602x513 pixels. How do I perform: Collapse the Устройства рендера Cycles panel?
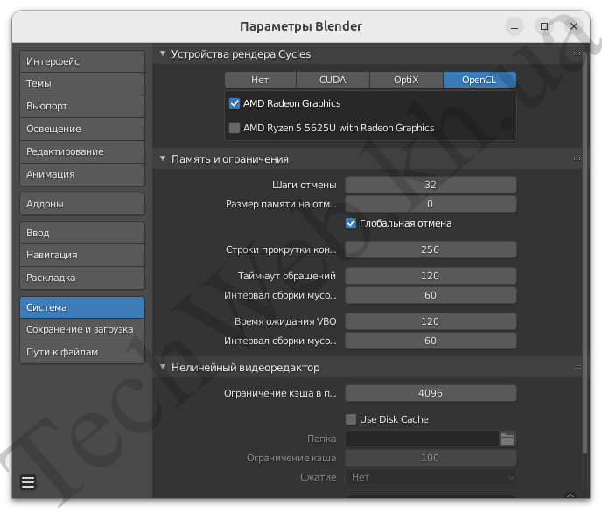tap(163, 54)
